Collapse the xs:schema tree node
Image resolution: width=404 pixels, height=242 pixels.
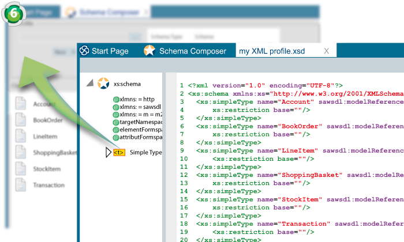[89, 84]
